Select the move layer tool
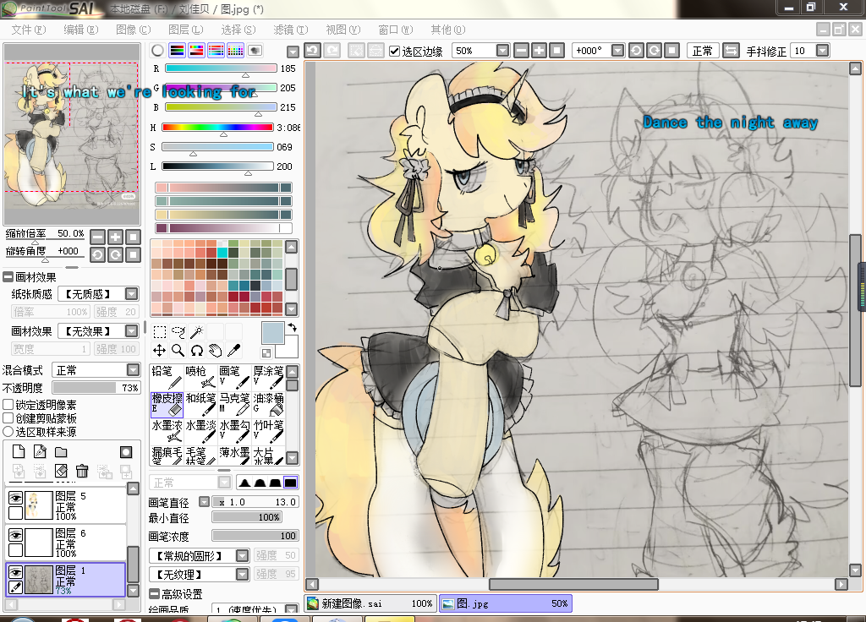Image resolution: width=866 pixels, height=622 pixels. pos(160,351)
